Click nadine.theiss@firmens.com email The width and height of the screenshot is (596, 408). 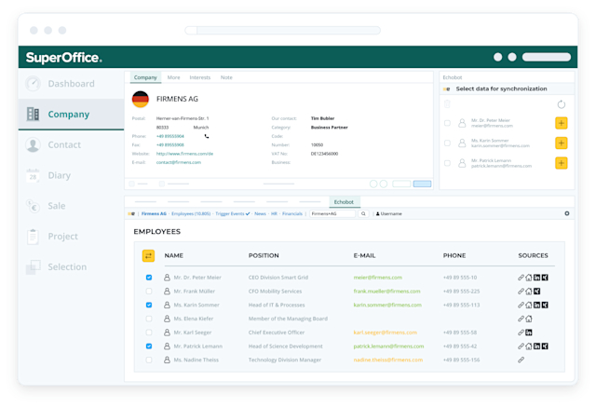(x=388, y=360)
